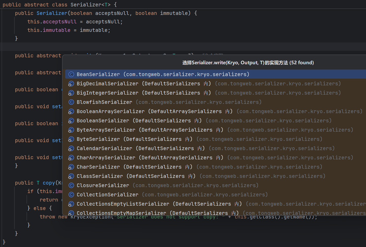Click the inner-class icon next to CalendarSerializer
Image resolution: width=366 pixels, height=247 pixels.
pyautogui.click(x=71, y=148)
